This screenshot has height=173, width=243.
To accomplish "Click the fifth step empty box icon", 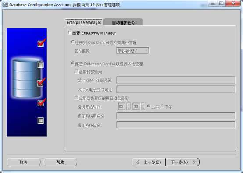I will coord(41,120).
